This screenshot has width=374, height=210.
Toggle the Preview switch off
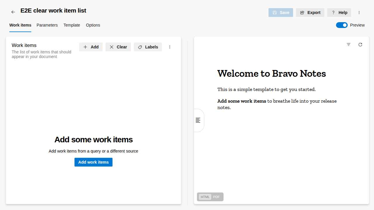point(342,25)
